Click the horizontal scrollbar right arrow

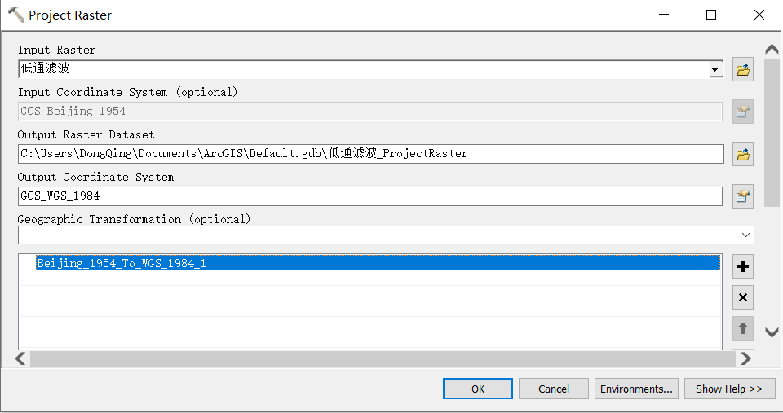tap(745, 358)
